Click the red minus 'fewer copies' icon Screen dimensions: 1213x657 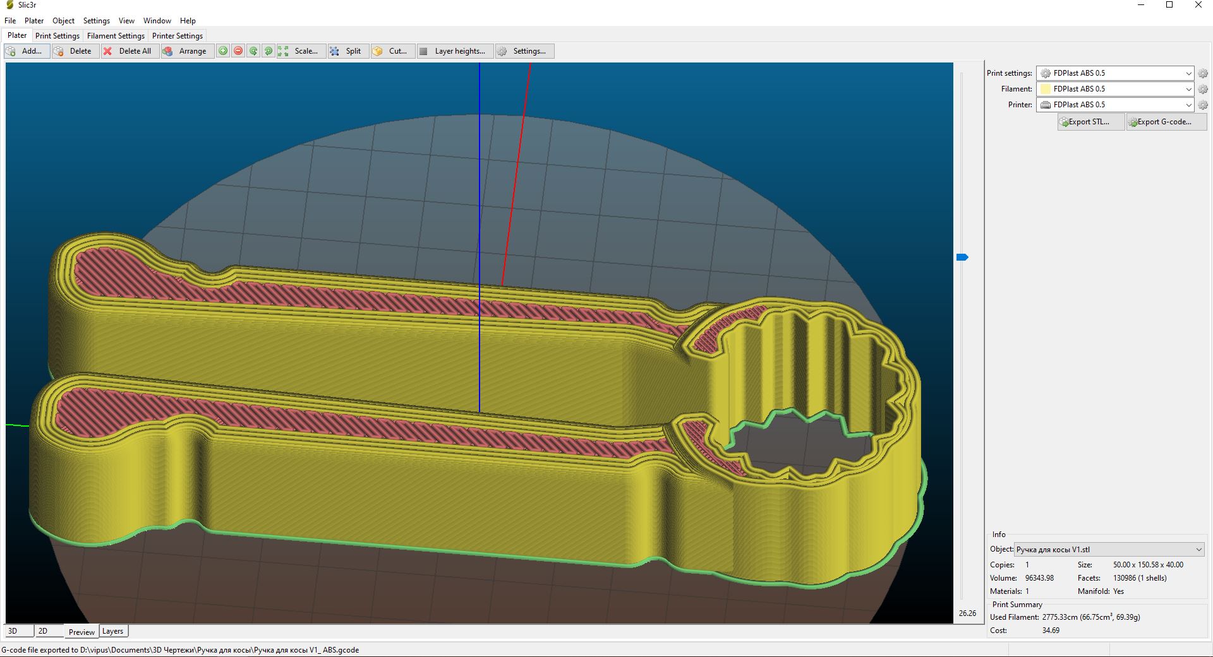tap(238, 51)
